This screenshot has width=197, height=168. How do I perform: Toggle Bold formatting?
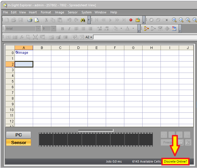62,29
